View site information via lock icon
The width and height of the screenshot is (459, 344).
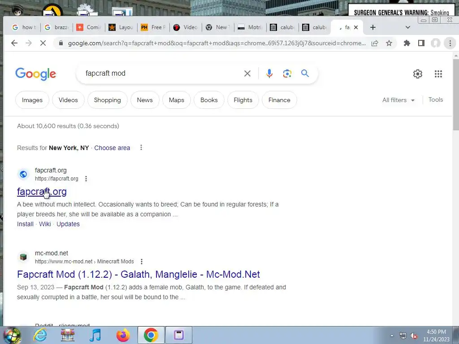[x=61, y=43]
